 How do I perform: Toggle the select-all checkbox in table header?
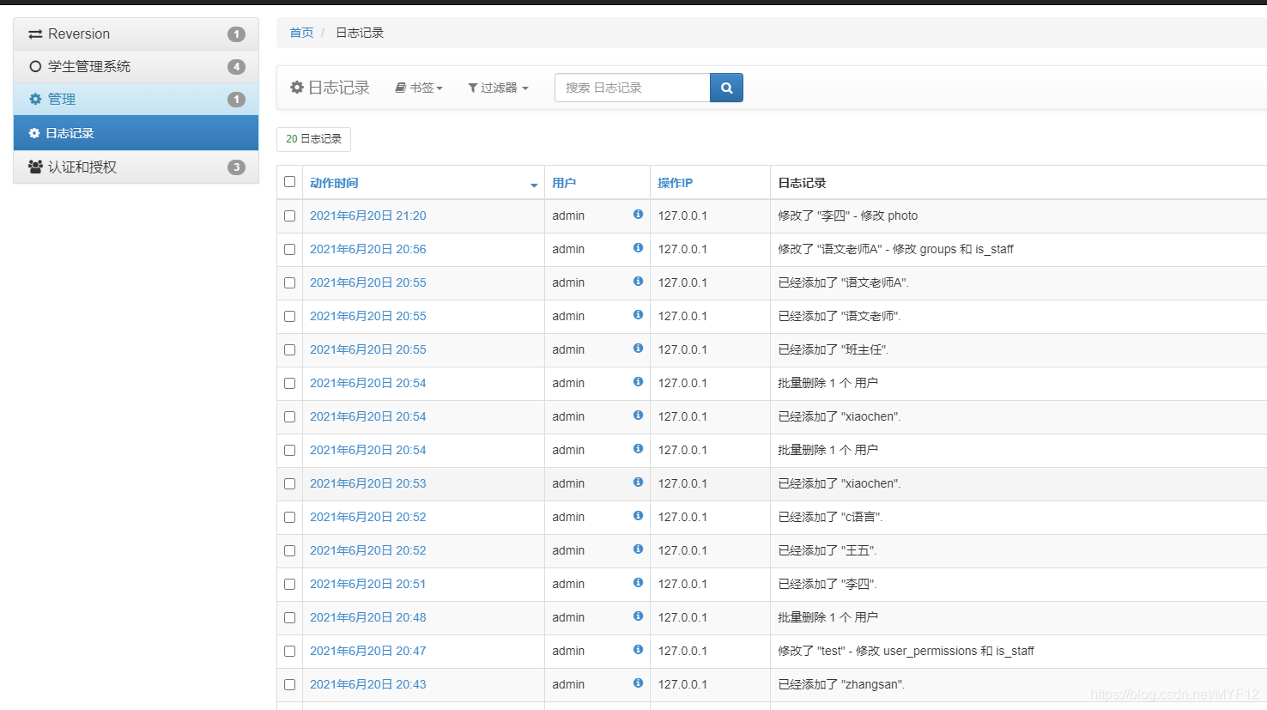[289, 182]
